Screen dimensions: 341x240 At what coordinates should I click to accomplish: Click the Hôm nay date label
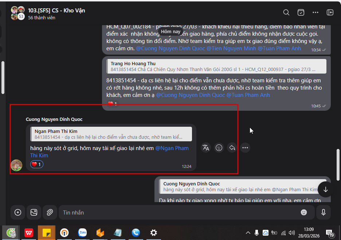tap(170, 32)
